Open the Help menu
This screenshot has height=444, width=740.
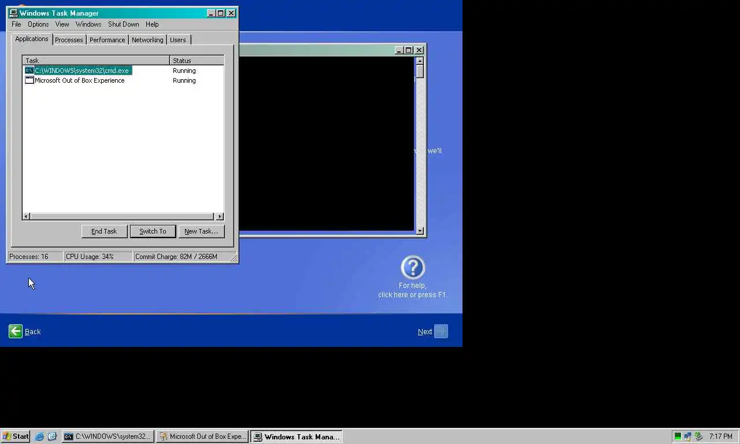tap(152, 24)
